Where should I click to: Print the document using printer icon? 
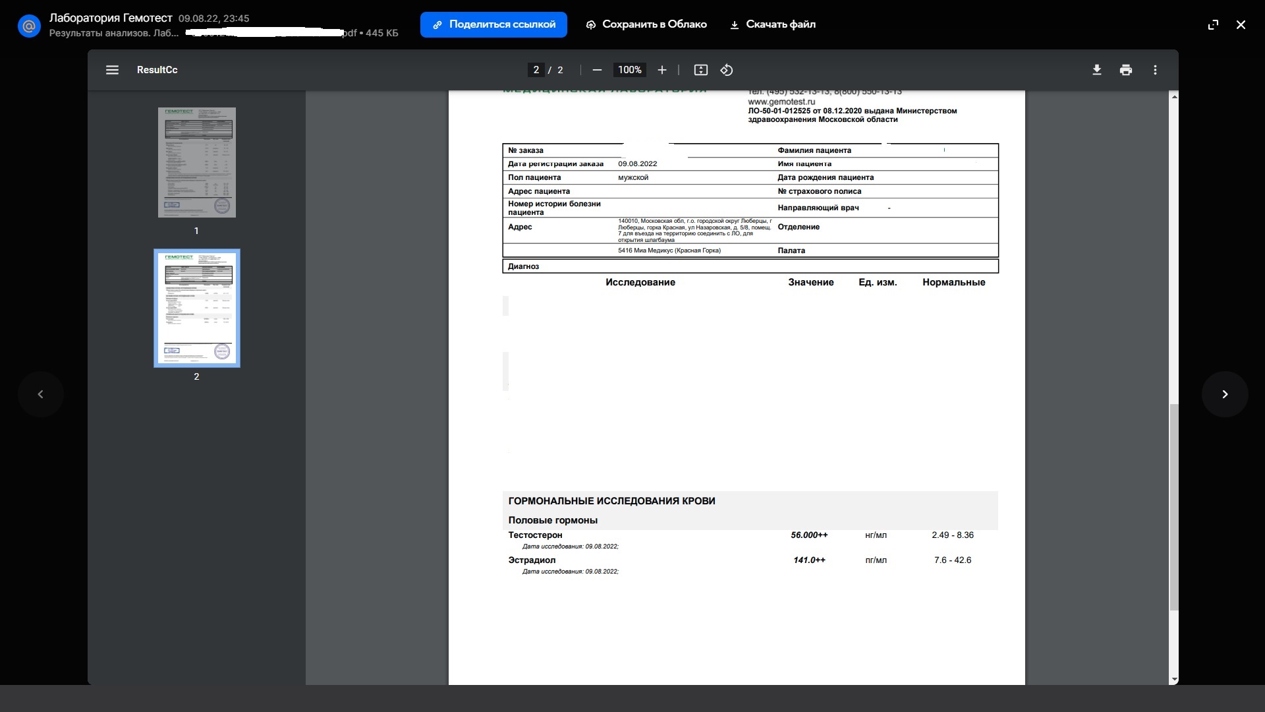[1126, 70]
